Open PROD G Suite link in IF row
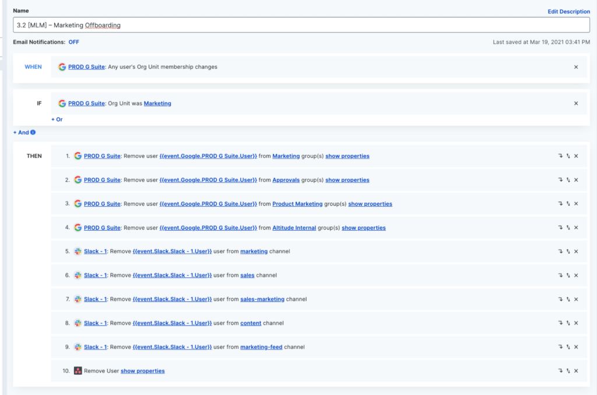Screen dimensions: 597x395 tap(86, 104)
